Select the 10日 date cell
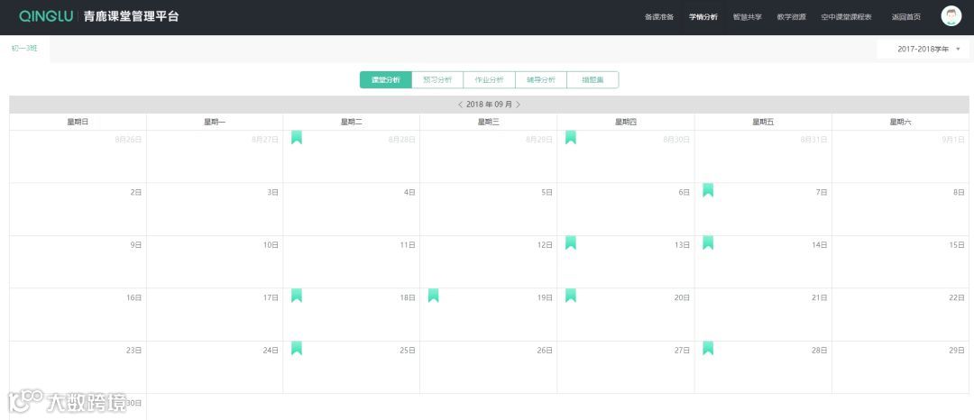974x420 pixels. 215,261
